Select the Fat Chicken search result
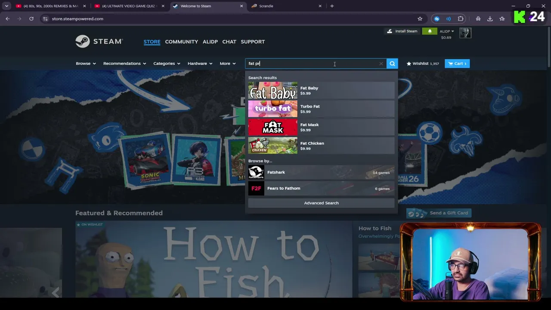Screen dimensions: 551x310 point(321,146)
